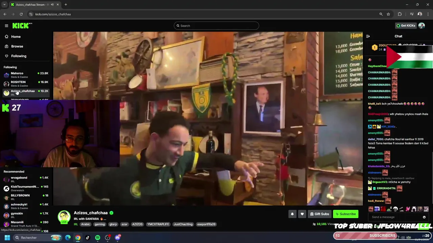Select the Arabic tag
Image resolution: width=433 pixels, height=243 pixels.
point(86,224)
